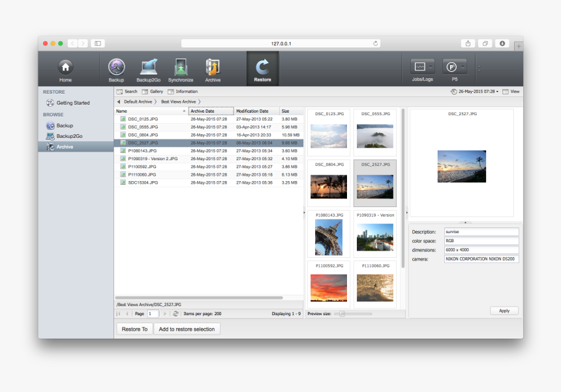
Task: Toggle the Information view
Action: tap(182, 91)
